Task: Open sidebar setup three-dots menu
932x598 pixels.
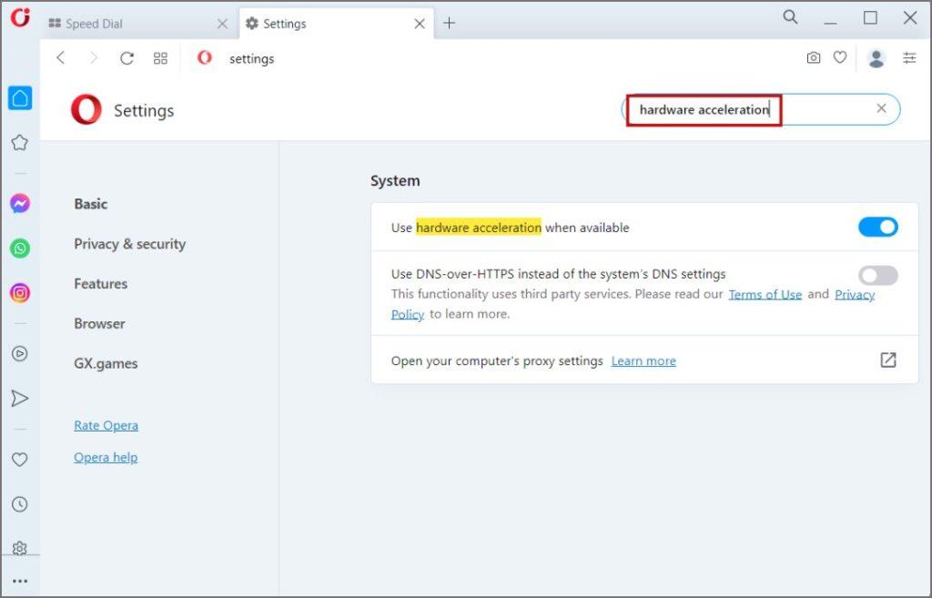Action: point(20,582)
